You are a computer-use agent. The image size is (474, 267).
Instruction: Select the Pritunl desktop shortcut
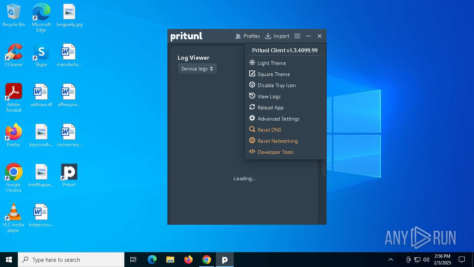(x=69, y=176)
